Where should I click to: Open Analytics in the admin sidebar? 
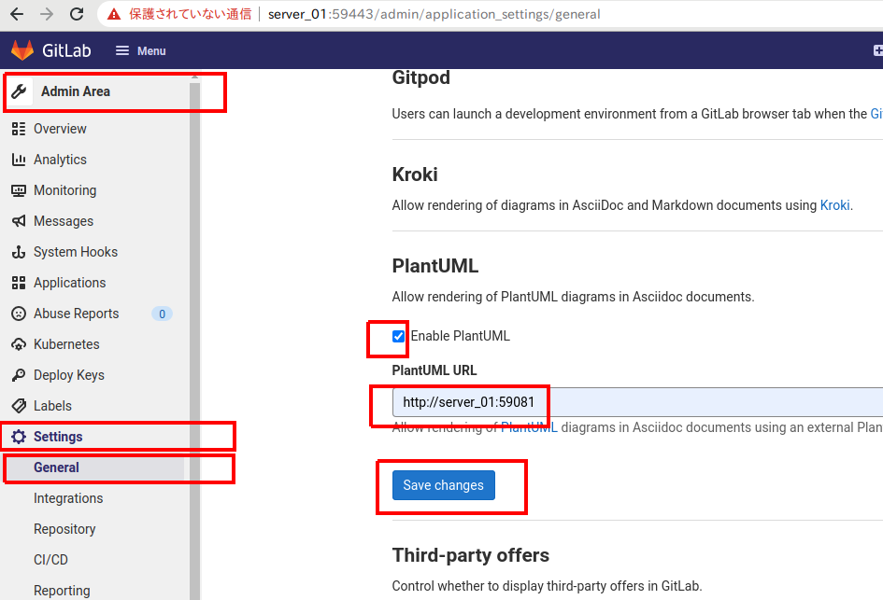point(60,160)
